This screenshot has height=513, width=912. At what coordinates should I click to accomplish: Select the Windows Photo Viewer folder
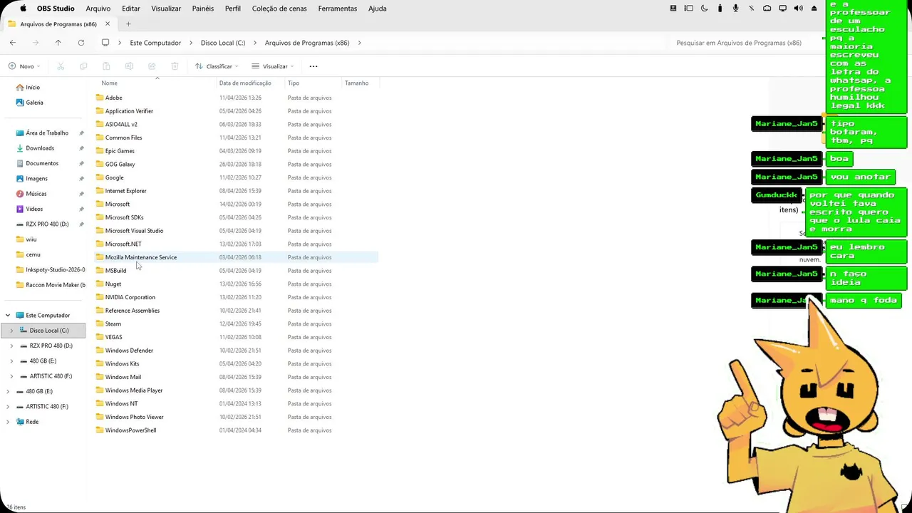pyautogui.click(x=236, y=417)
